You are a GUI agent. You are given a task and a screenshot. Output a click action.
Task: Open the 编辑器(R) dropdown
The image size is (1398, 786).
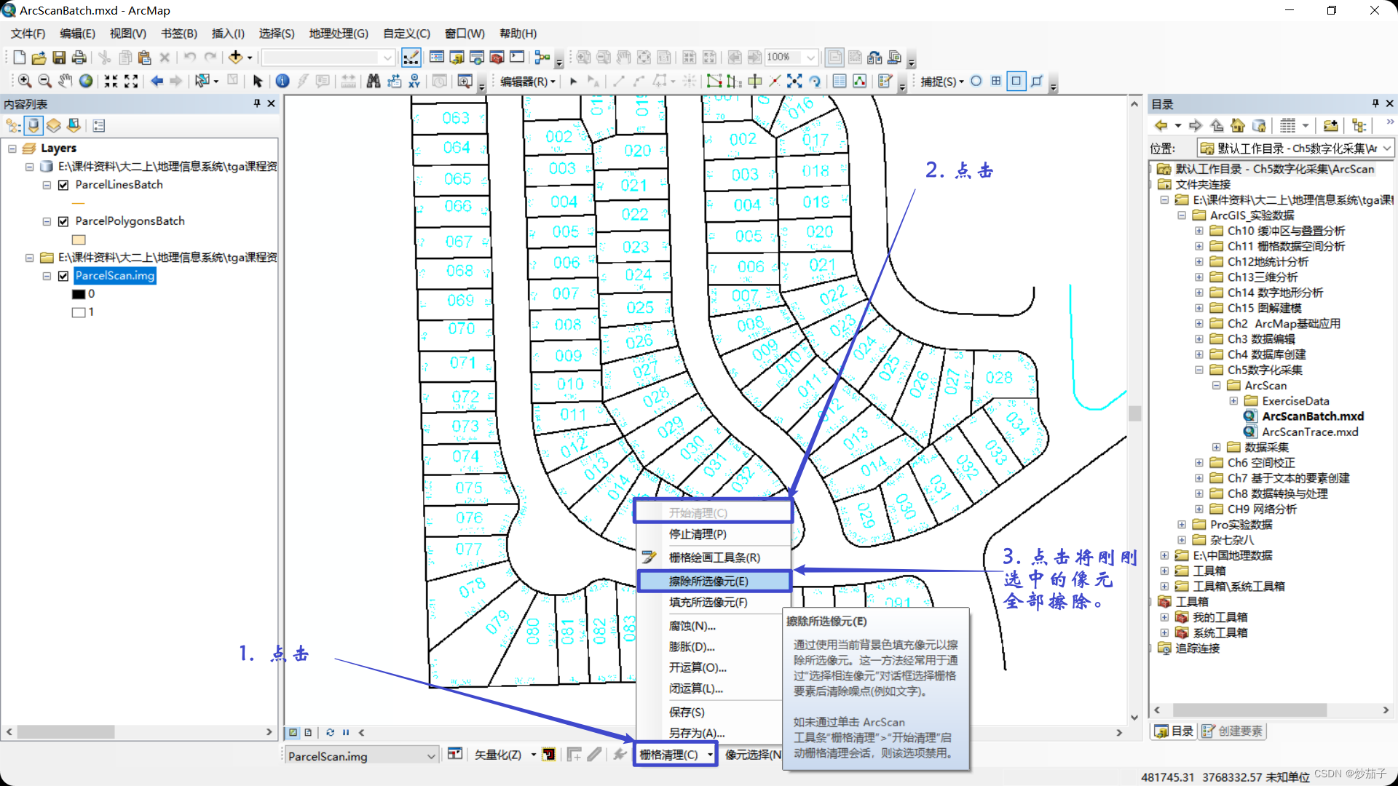[x=528, y=82]
